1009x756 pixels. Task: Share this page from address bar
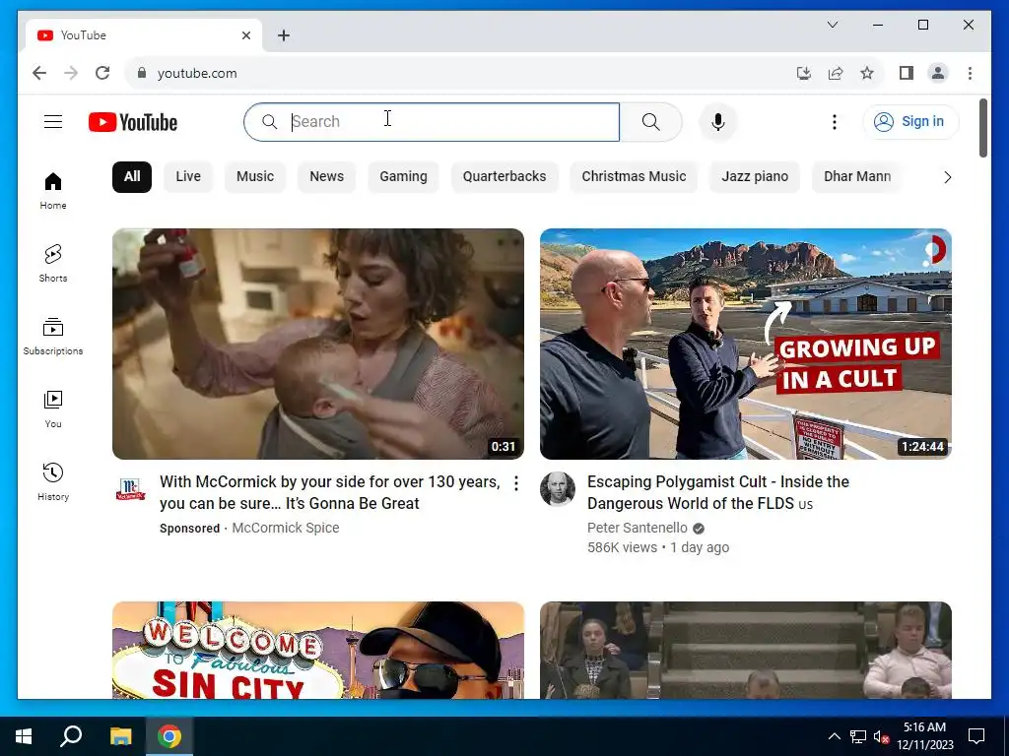click(x=836, y=73)
